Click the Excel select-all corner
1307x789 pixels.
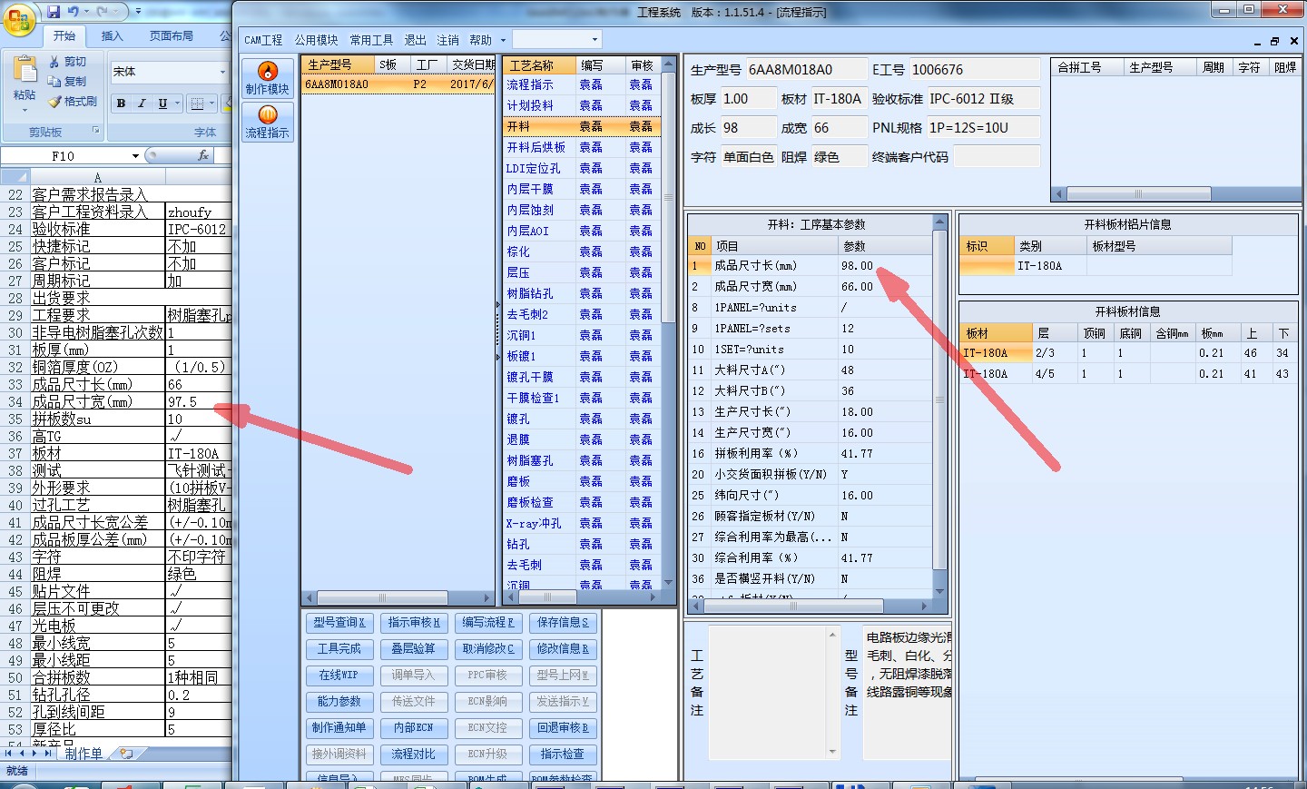(14, 177)
